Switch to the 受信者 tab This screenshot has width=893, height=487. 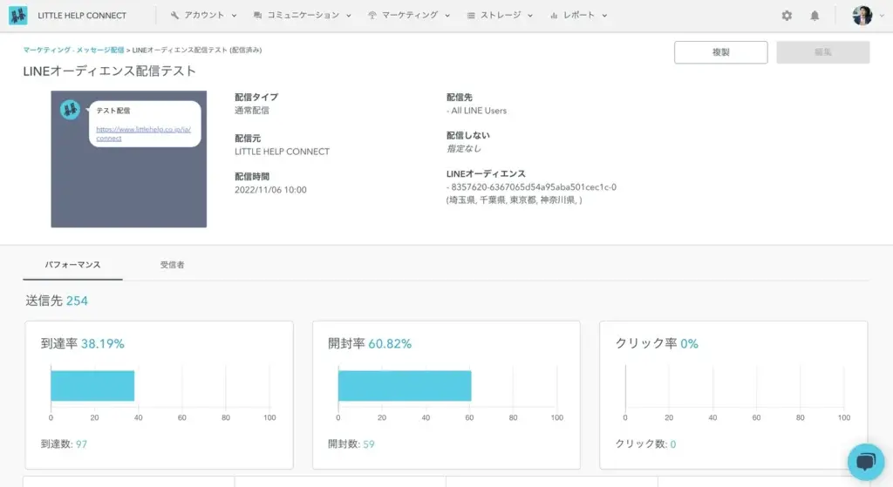pos(172,264)
